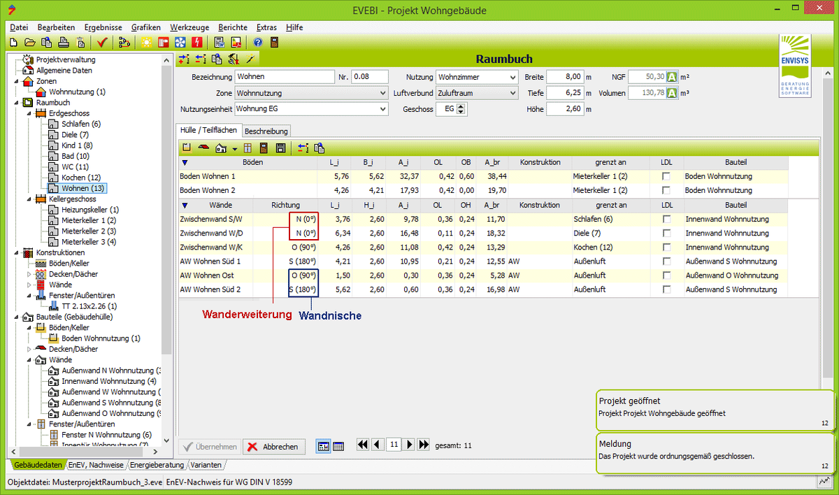
Task: Click the red checkmark icon in main toolbar
Action: point(102,43)
